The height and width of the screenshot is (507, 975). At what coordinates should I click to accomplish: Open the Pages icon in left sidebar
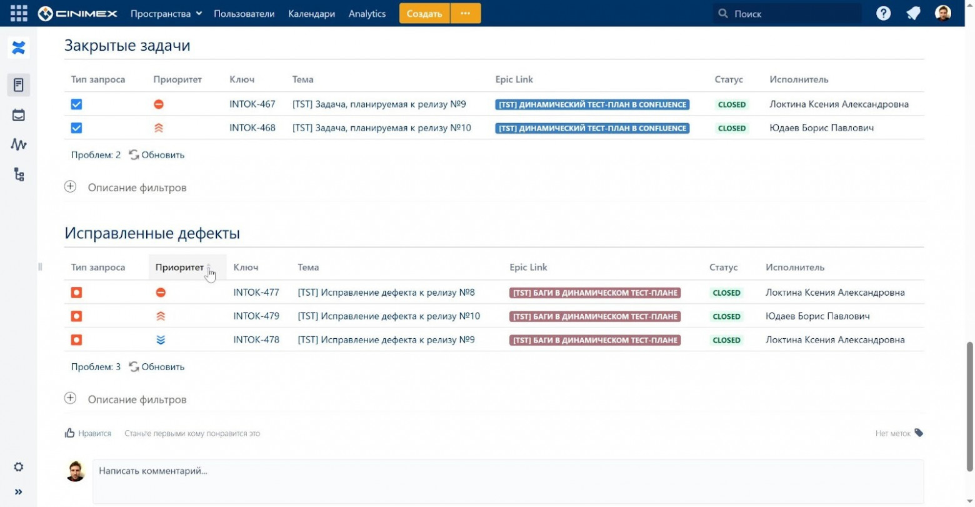(x=19, y=84)
